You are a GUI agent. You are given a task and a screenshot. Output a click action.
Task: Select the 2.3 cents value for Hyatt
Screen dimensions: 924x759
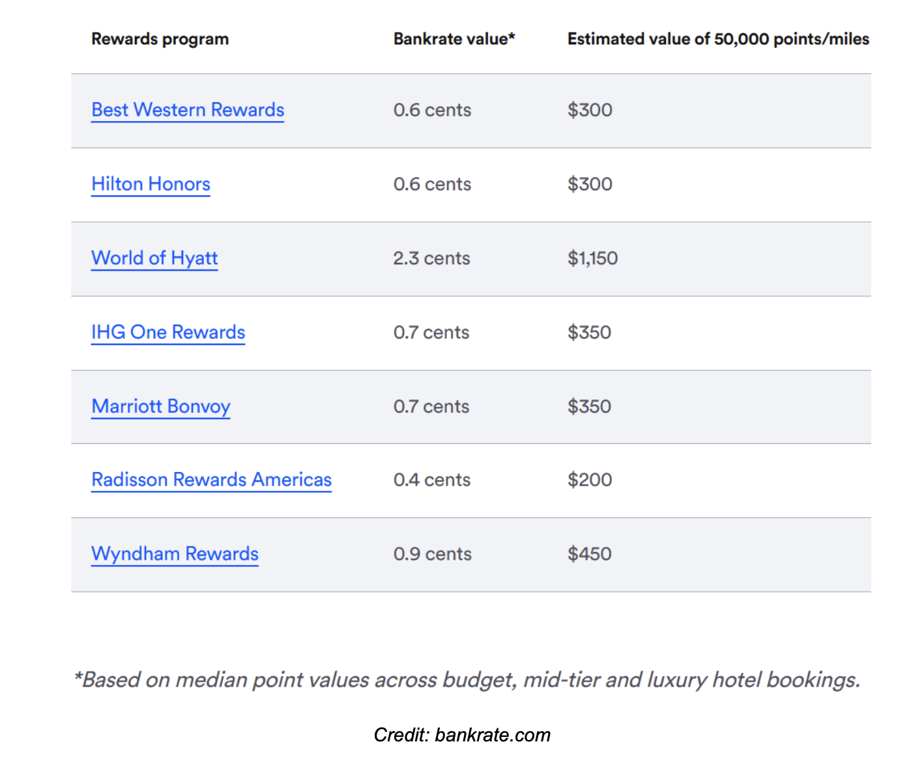tap(431, 258)
